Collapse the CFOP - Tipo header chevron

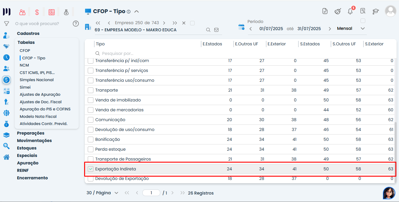click(136, 12)
